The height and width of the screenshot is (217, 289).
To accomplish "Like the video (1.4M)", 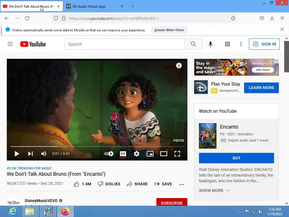I will click(x=82, y=184).
